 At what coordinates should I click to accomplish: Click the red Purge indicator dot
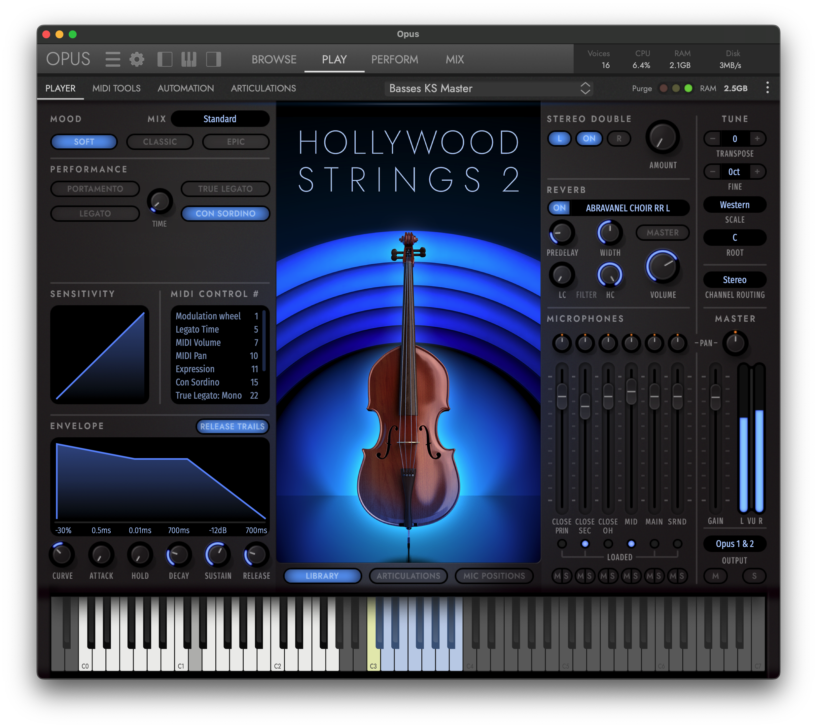click(x=663, y=88)
